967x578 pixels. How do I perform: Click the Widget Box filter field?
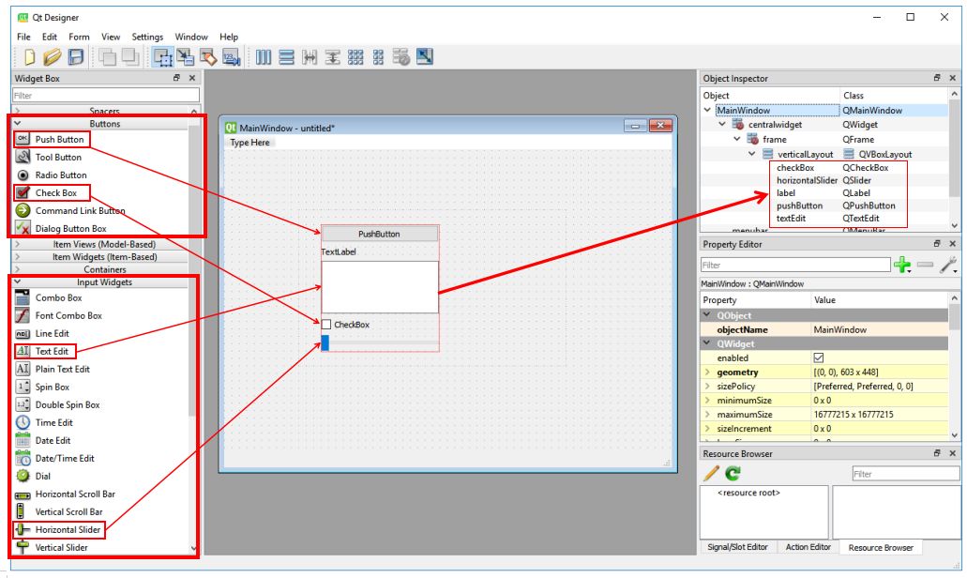click(x=106, y=96)
